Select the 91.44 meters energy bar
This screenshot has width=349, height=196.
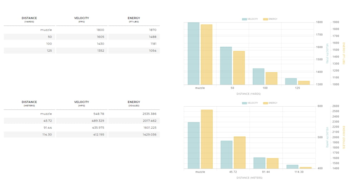click(272, 164)
